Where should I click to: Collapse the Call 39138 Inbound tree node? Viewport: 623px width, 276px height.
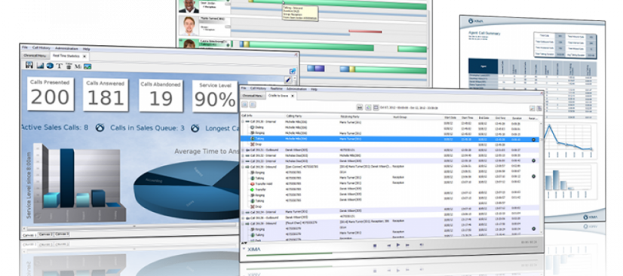click(243, 223)
